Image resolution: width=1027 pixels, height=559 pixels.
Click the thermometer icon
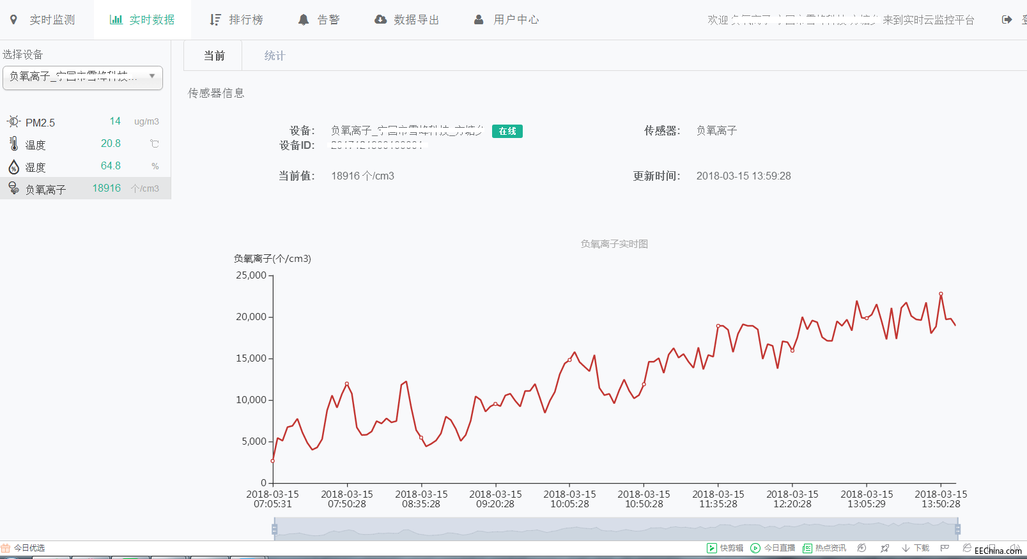[x=13, y=144]
